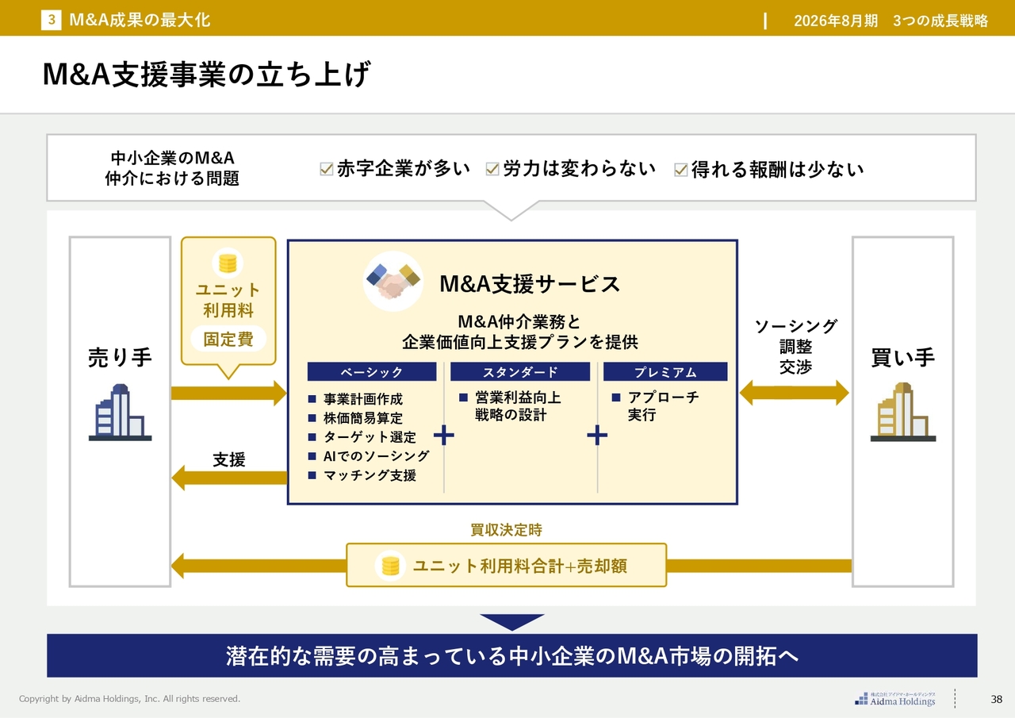Viewport: 1015px width, 718px height.
Task: Click the blue seller building icon
Action: 119,413
